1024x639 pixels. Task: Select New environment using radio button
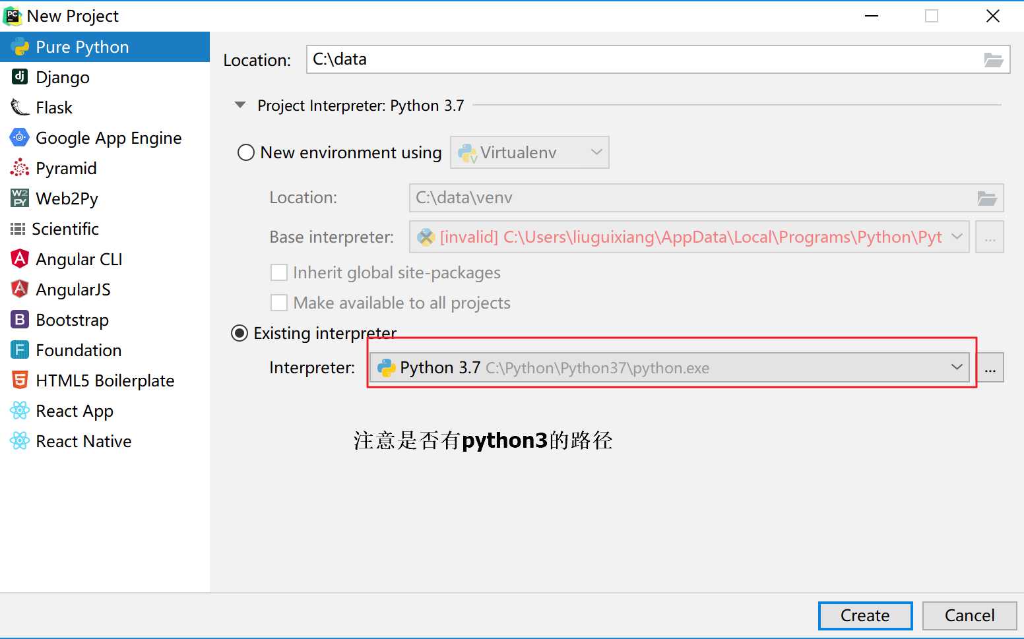pos(246,152)
